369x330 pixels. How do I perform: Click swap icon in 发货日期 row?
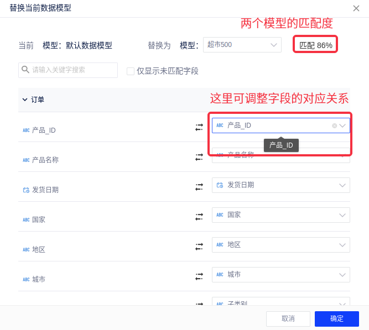(x=199, y=187)
